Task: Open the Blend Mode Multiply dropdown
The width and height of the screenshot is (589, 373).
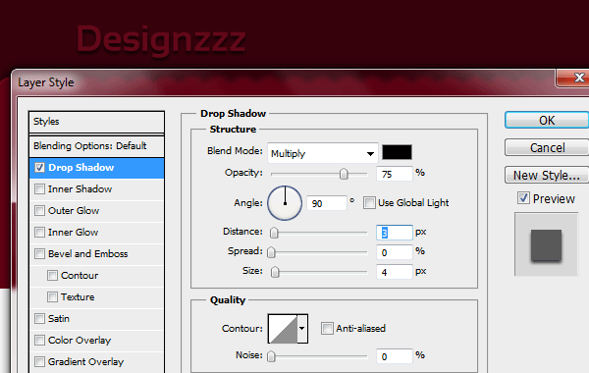Action: click(x=323, y=153)
